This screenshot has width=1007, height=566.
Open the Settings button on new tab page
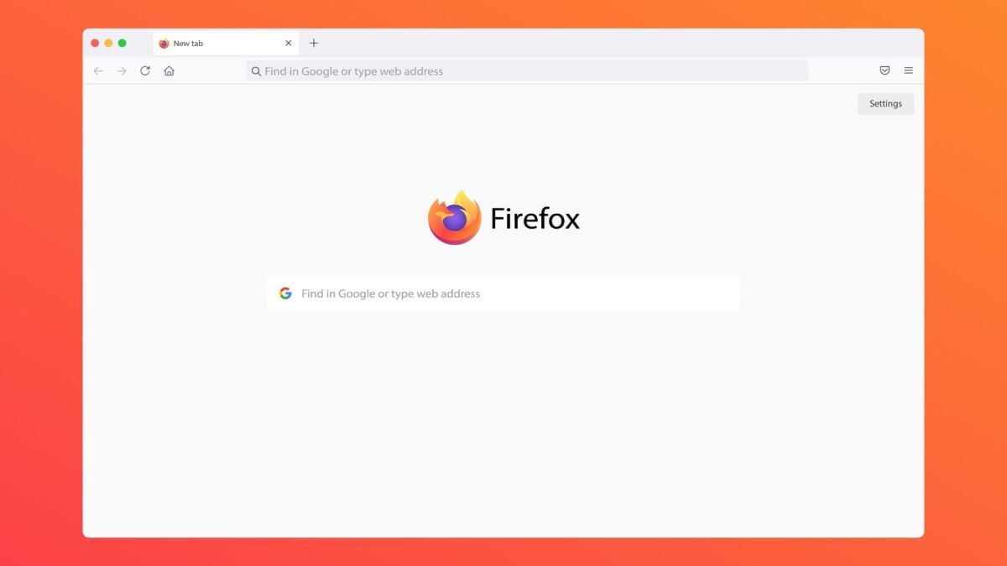coord(885,104)
